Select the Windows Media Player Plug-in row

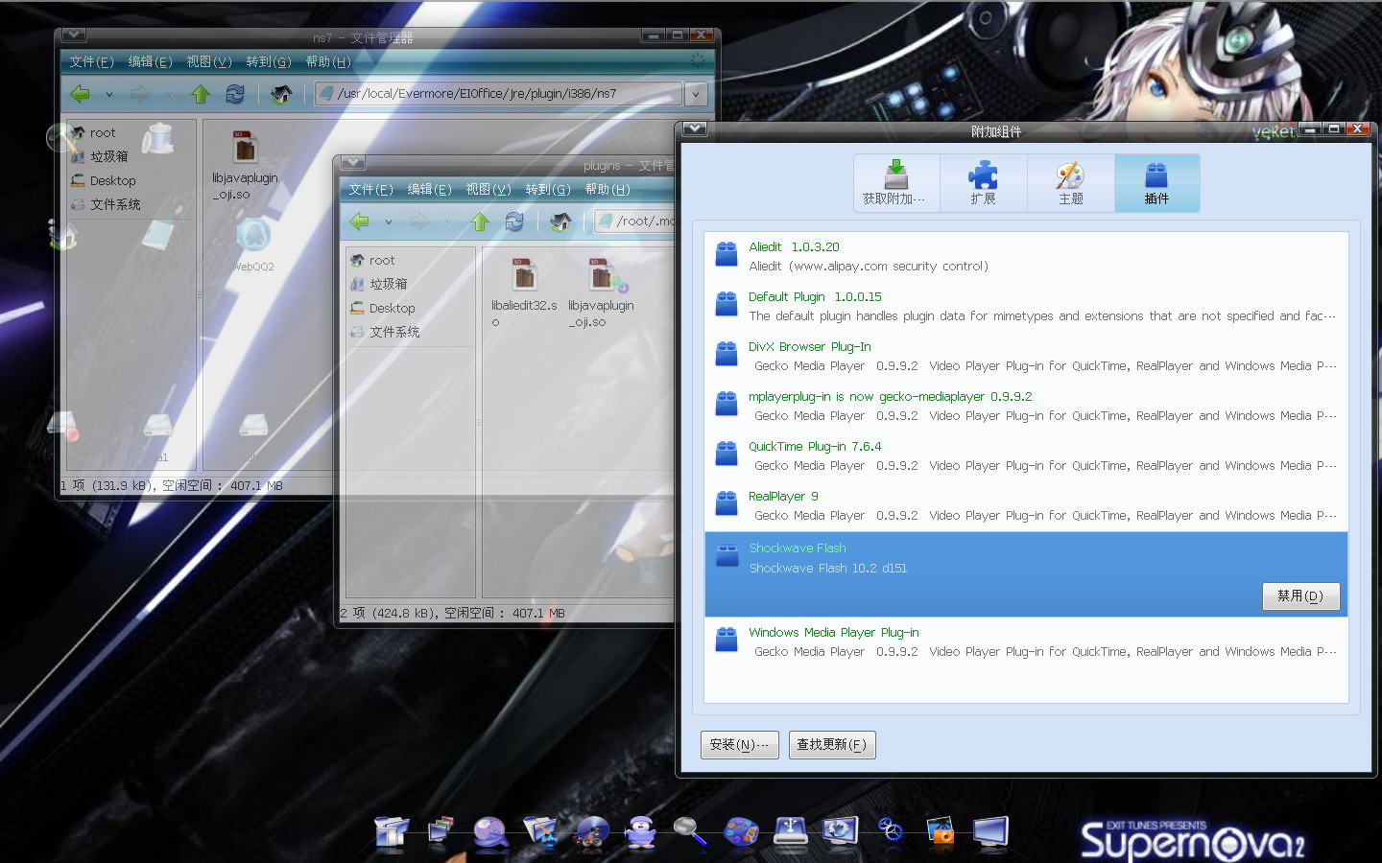[1026, 642]
